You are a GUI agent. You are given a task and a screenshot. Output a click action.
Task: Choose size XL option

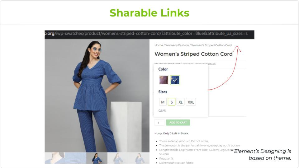(180, 102)
